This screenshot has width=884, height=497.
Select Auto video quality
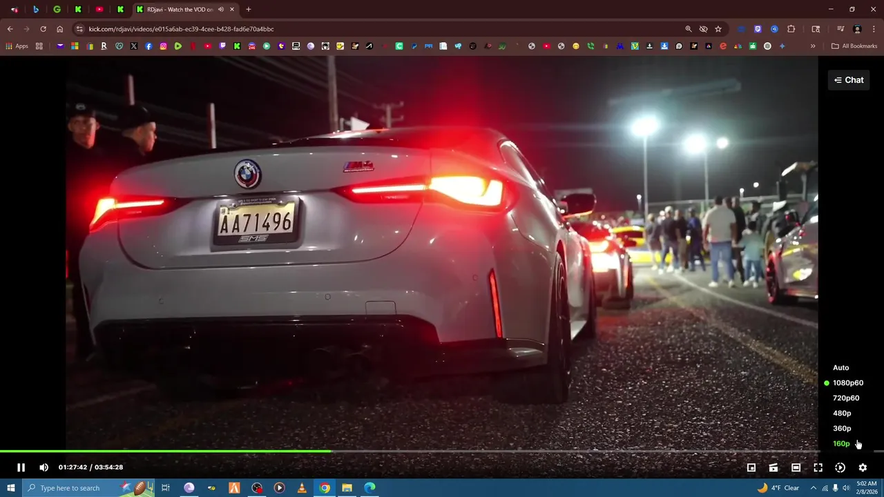[840, 368]
